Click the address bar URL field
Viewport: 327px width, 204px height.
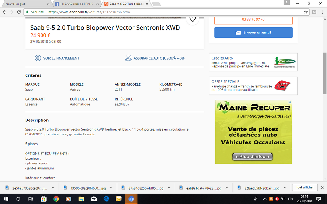point(167,12)
